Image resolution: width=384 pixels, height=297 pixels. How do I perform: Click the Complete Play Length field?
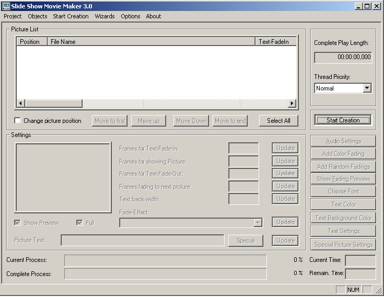pos(343,58)
